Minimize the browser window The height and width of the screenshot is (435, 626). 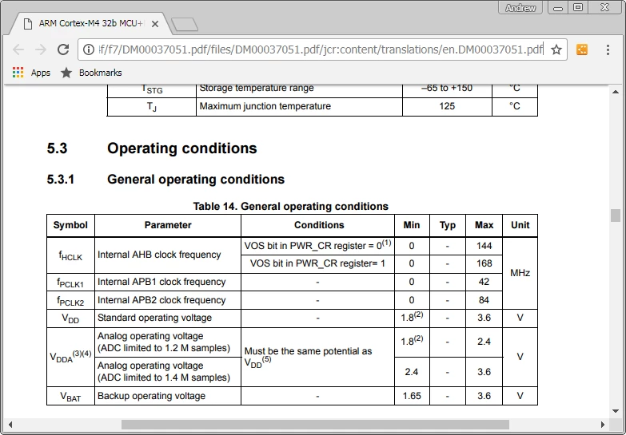[x=558, y=7]
